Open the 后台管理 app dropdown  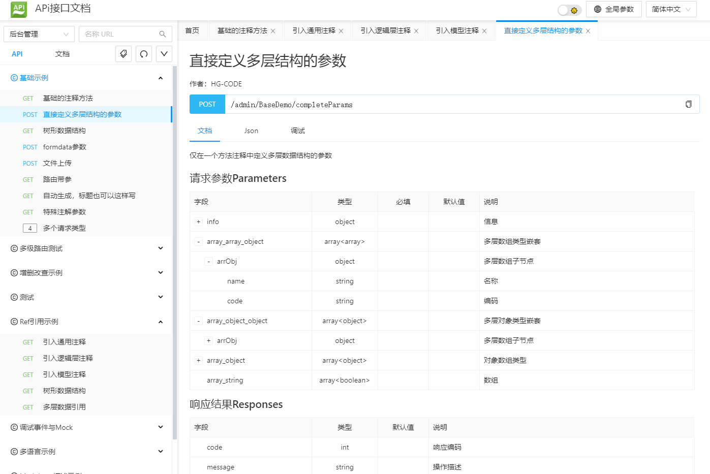(39, 34)
